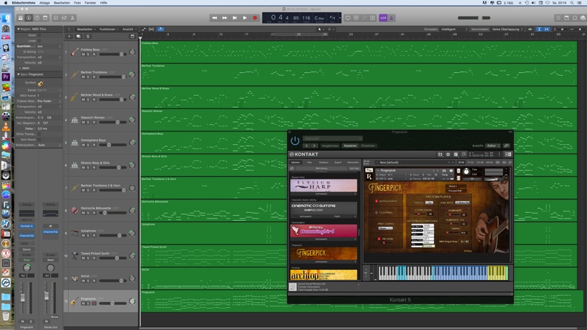The height and width of the screenshot is (330, 587).
Task: Toggle the Flex button in tracks toolbar
Action: [151, 29]
